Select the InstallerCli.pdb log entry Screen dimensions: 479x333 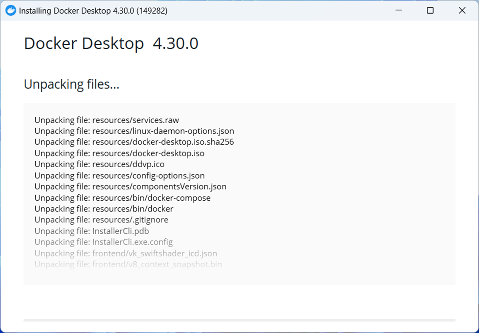click(x=91, y=231)
